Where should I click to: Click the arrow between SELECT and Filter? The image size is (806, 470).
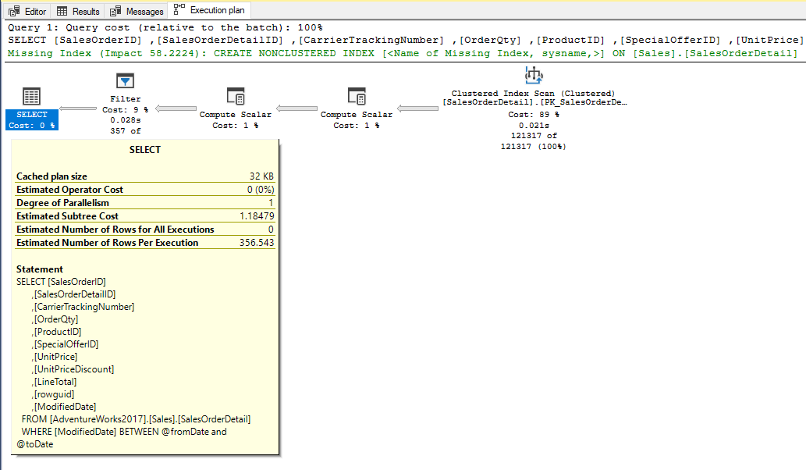point(77,109)
